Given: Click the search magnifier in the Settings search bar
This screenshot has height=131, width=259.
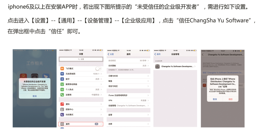Looking at the screenshot, I should 79,59.
